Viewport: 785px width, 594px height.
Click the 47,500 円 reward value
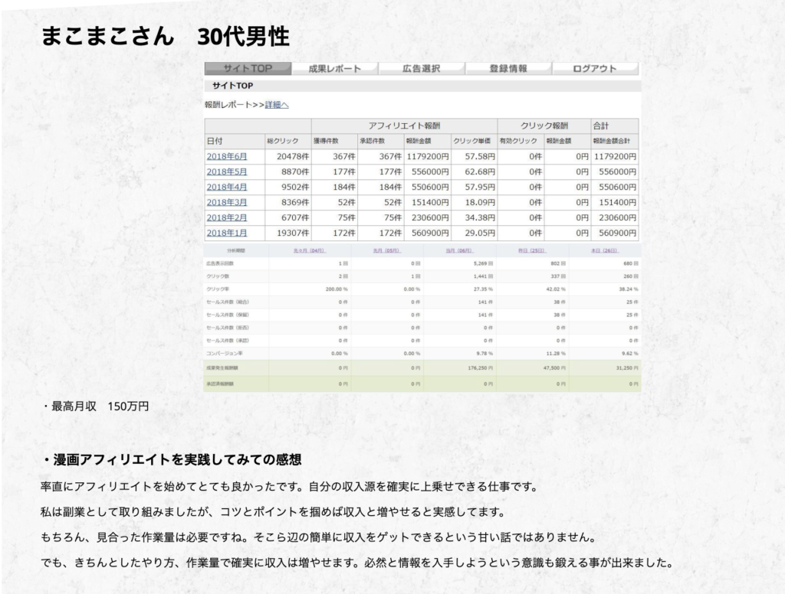[554, 368]
